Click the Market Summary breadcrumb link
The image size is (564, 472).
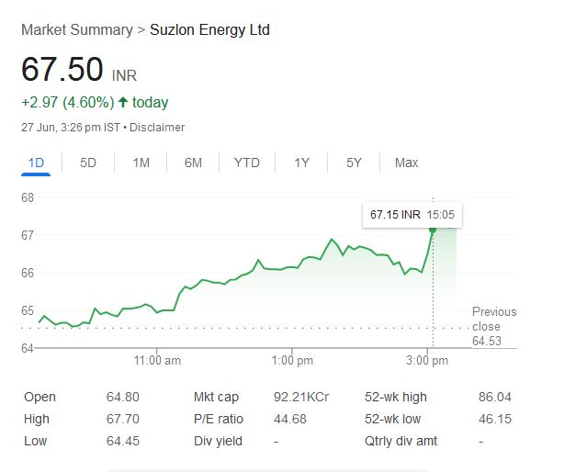coord(76,30)
